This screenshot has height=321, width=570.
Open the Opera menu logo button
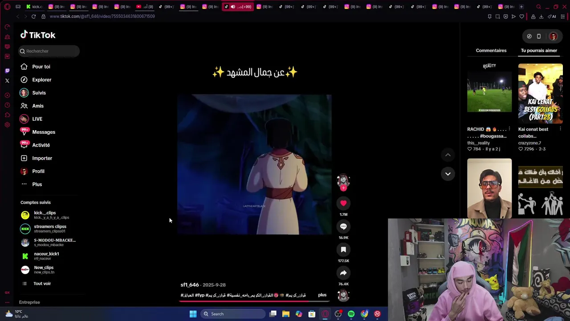[7, 7]
